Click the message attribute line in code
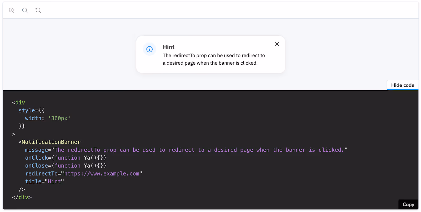This screenshot has height=212, width=421. point(186,150)
